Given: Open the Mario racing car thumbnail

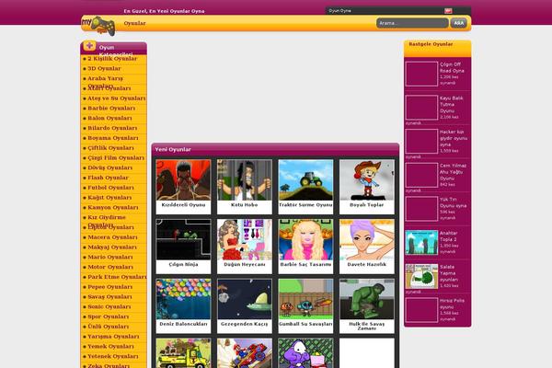Looking at the screenshot, I should [x=245, y=353].
